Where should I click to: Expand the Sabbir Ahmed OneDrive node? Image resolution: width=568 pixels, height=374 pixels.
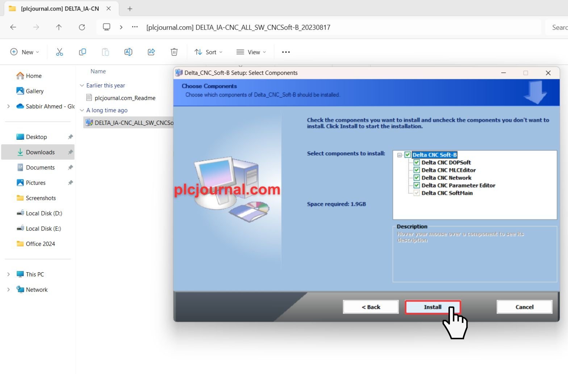(8, 106)
